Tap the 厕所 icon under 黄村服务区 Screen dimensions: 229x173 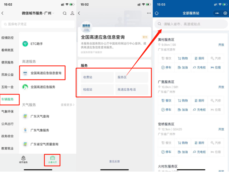[196, 58]
